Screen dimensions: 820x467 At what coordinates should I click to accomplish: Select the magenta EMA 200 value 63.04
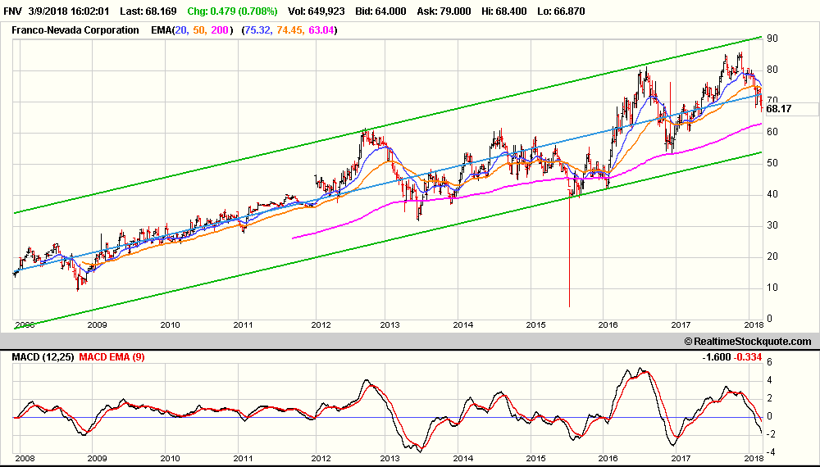tap(321, 30)
